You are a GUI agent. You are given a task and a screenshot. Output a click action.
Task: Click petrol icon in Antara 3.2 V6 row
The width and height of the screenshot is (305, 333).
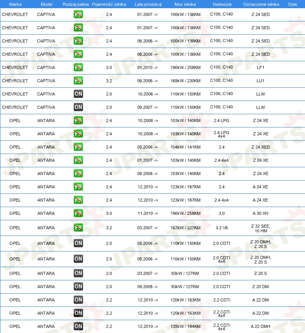coord(78,228)
